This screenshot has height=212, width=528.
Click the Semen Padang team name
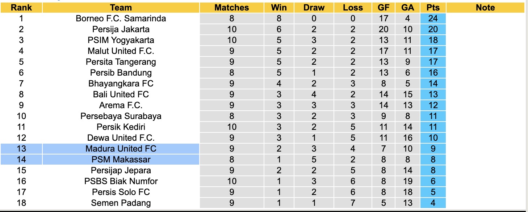[x=121, y=203]
